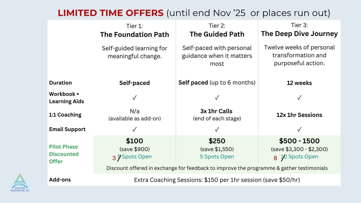Click the Tier 3 'Spots Open' text
Screen dimensions: 361x203
point(303,156)
